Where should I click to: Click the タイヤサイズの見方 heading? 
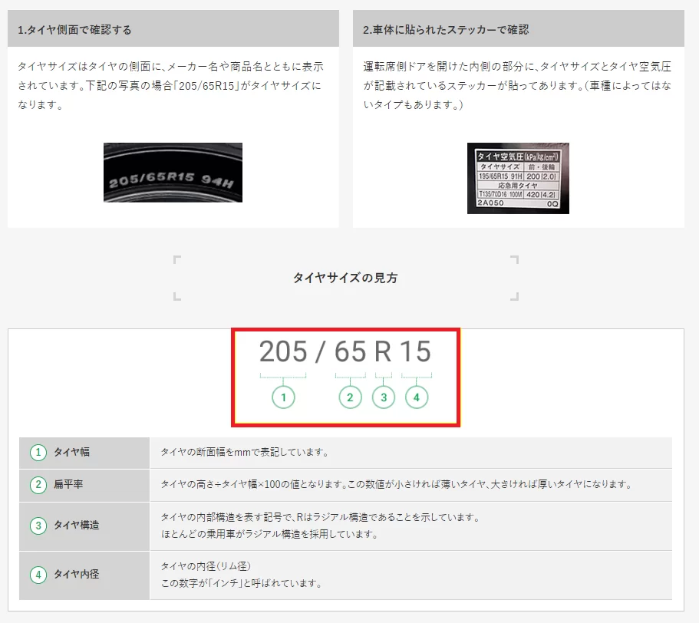pyautogui.click(x=345, y=278)
